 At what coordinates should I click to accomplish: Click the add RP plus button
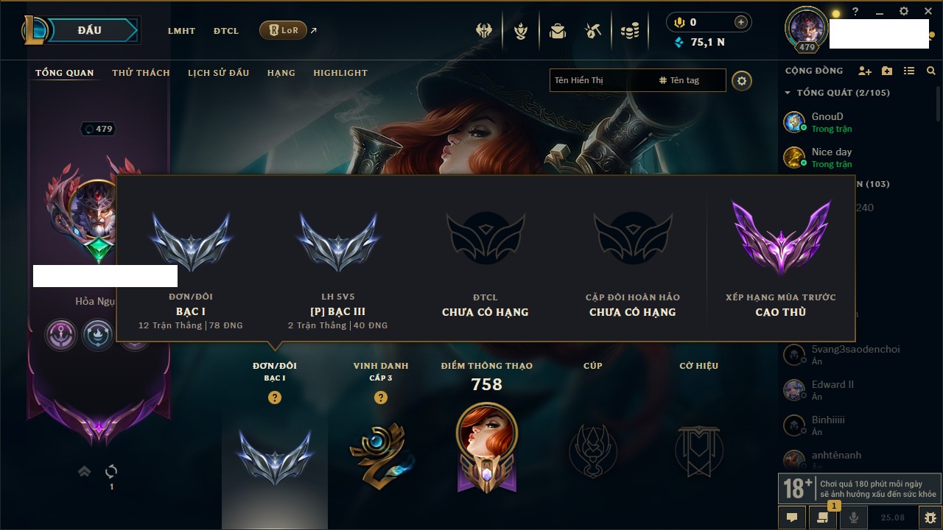(741, 22)
